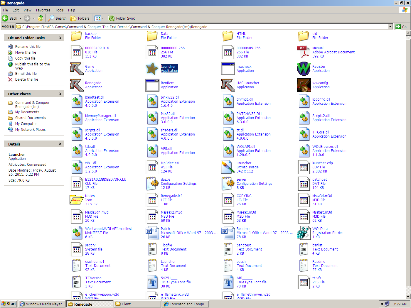Select the UAC Launcher application icon
This screenshot has height=308, width=411.
coord(228,85)
